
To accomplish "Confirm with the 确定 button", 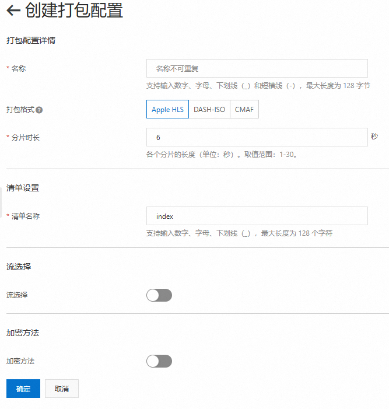I will (23, 389).
